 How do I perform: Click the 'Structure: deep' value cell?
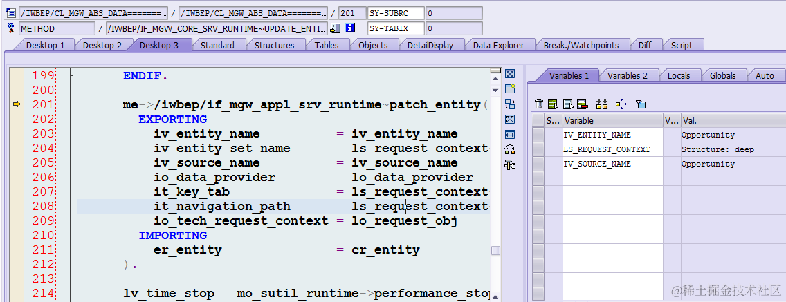(733, 149)
